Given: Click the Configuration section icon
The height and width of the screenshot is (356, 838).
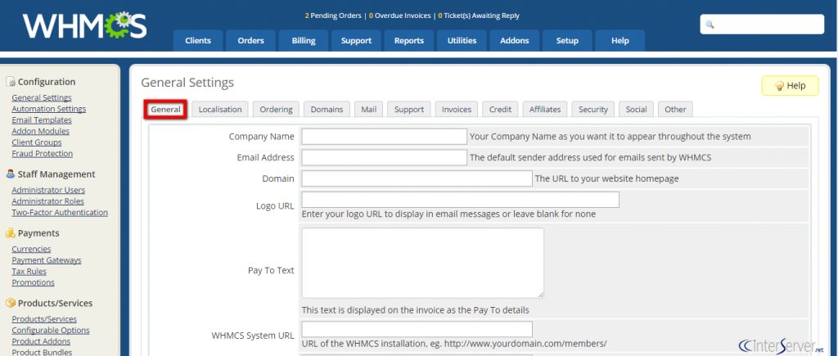Looking at the screenshot, I should pos(11,82).
